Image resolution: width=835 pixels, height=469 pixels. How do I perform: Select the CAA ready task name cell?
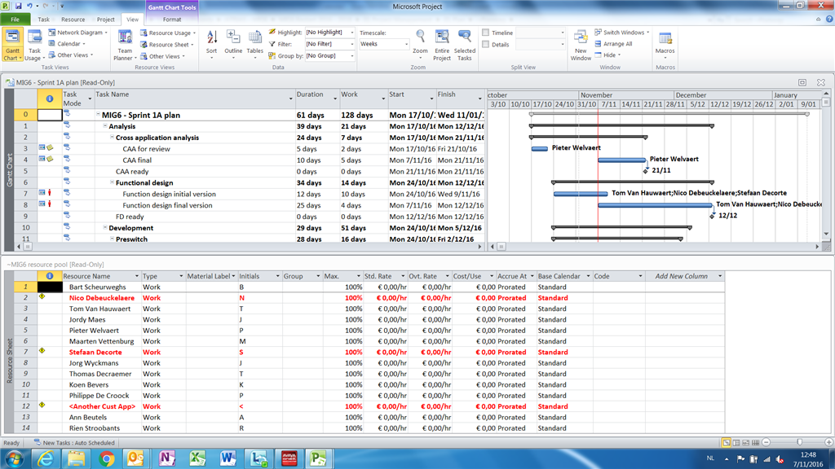click(x=194, y=171)
